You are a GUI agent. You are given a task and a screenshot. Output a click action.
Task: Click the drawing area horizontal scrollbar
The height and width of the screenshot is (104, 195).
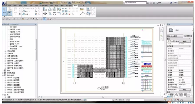(x=103, y=97)
